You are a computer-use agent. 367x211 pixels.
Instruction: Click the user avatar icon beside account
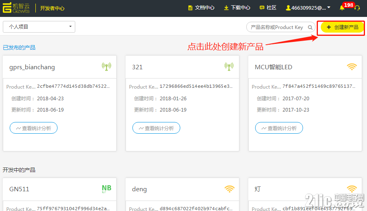point(288,8)
